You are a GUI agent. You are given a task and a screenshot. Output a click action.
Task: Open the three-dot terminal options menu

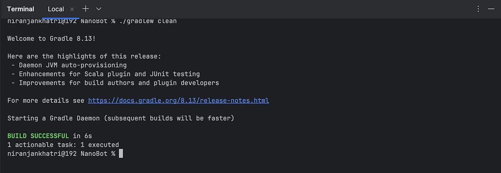click(478, 9)
